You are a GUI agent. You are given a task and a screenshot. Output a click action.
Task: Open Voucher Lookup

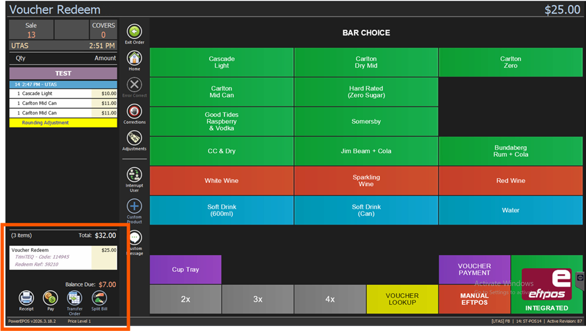coord(402,299)
